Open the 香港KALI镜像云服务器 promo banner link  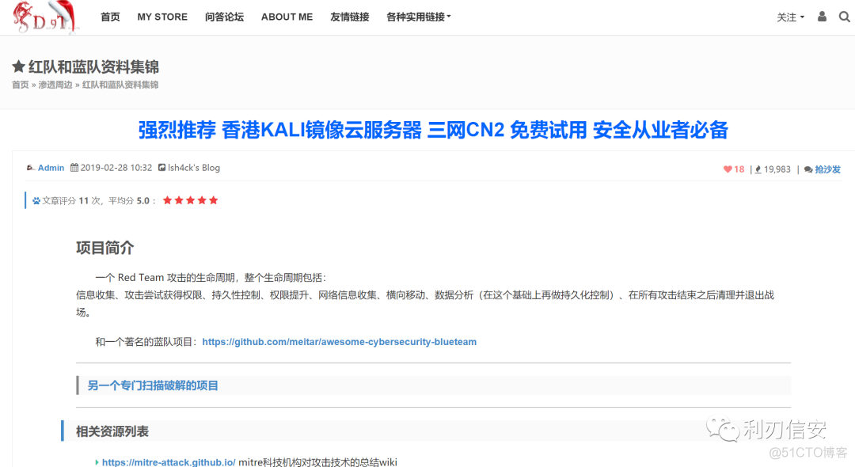pyautogui.click(x=433, y=131)
